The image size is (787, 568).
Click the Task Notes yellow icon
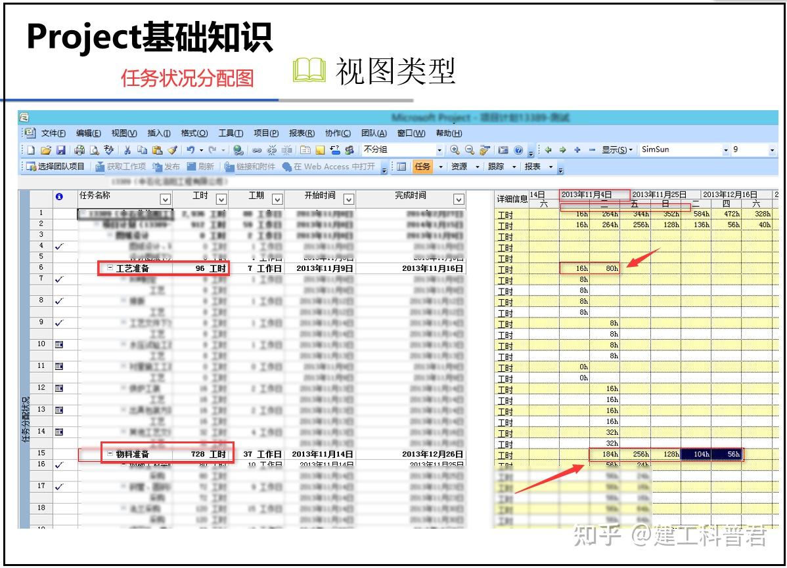point(320,150)
